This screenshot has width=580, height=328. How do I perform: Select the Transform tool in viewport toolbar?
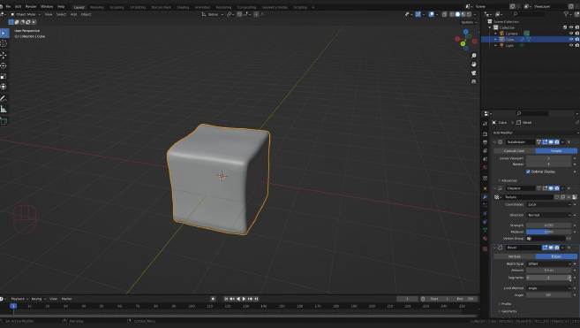pyautogui.click(x=4, y=87)
